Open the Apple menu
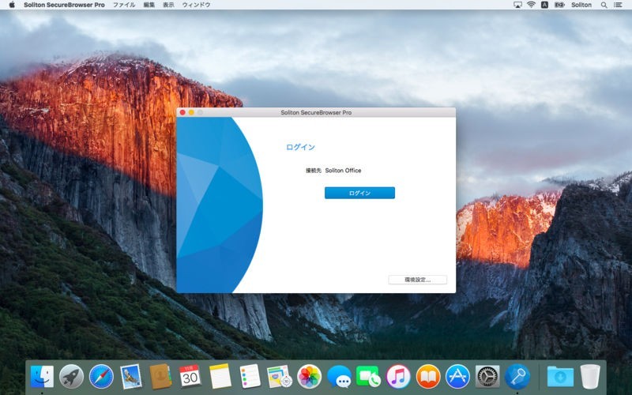This screenshot has width=632, height=395. 11,5
